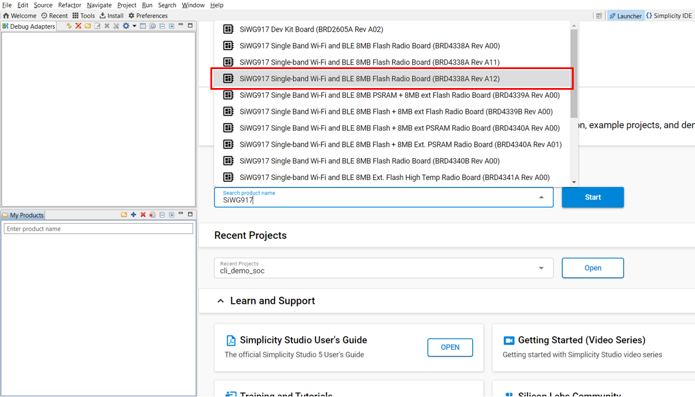Click the refresh icon in Debug Adapters
Screen dimensions: 695x397
69,26
